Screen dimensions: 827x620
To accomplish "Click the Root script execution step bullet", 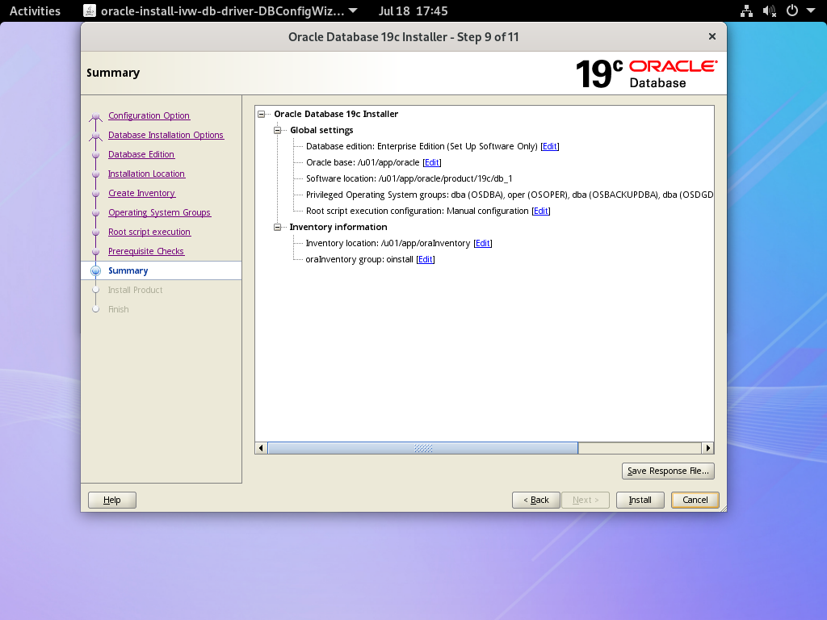I will pos(95,232).
